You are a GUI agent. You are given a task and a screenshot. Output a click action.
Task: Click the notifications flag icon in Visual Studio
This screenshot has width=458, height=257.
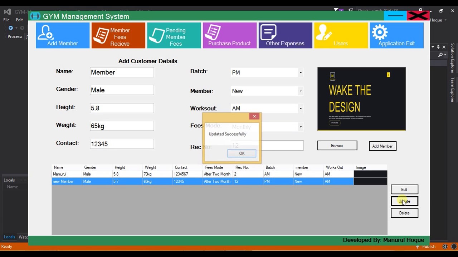(336, 10)
